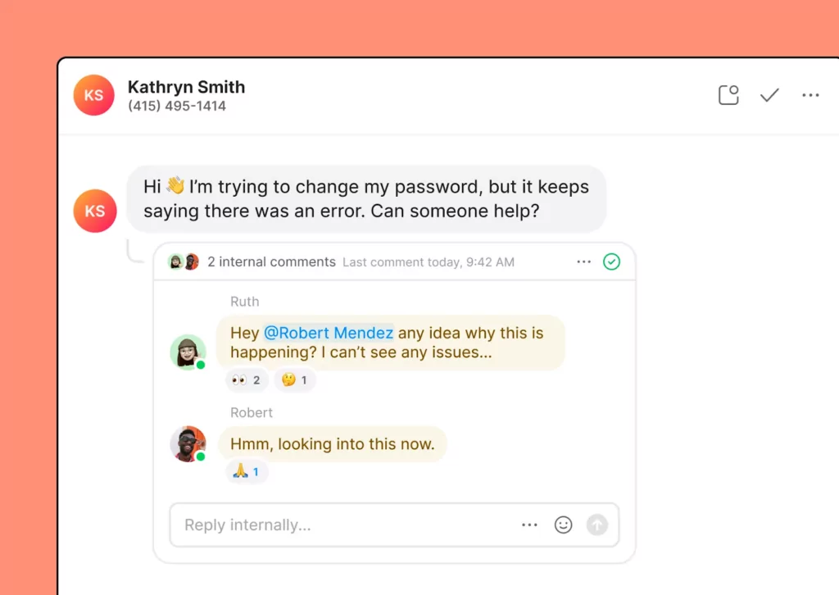Viewport: 839px width, 595px height.
Task: Open the emoji picker smiley icon
Action: (564, 525)
